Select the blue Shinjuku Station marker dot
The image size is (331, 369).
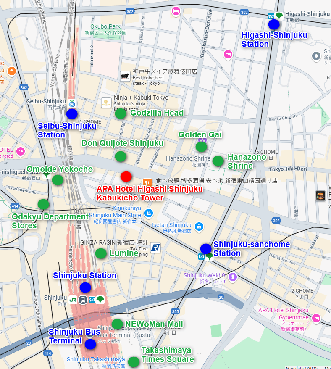tap(85, 287)
